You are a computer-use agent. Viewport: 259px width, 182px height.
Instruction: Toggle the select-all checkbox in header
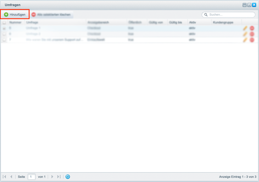[4, 23]
